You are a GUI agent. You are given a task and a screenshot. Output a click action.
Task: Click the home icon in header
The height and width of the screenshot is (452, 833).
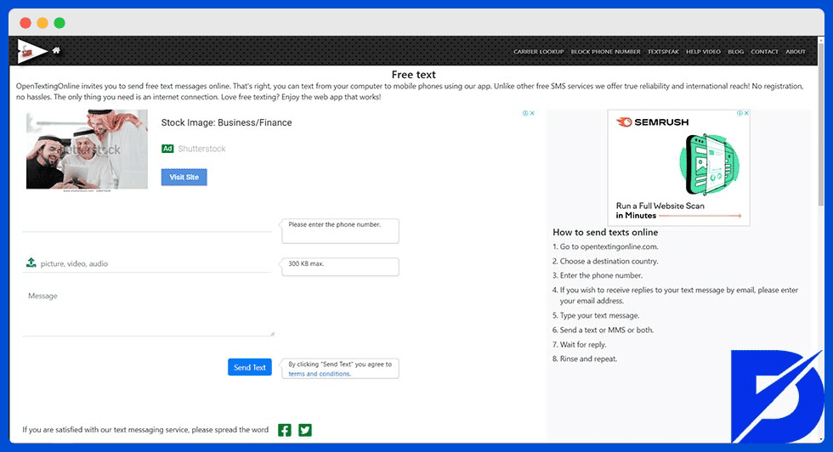coord(56,50)
